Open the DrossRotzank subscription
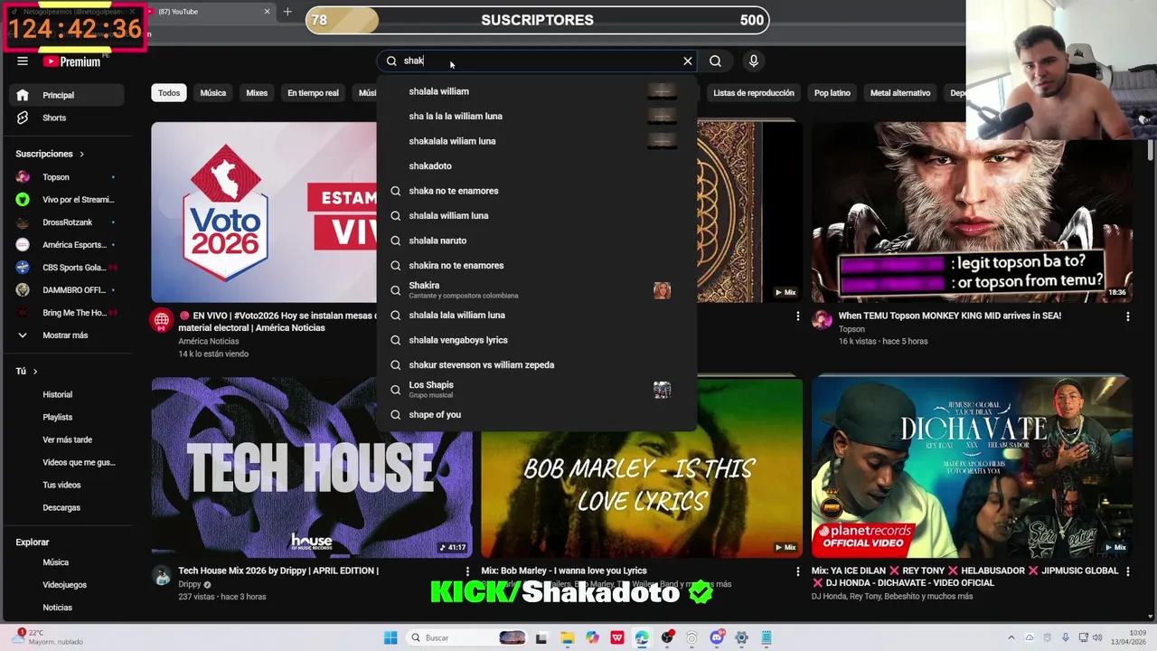The width and height of the screenshot is (1157, 651). point(67,222)
